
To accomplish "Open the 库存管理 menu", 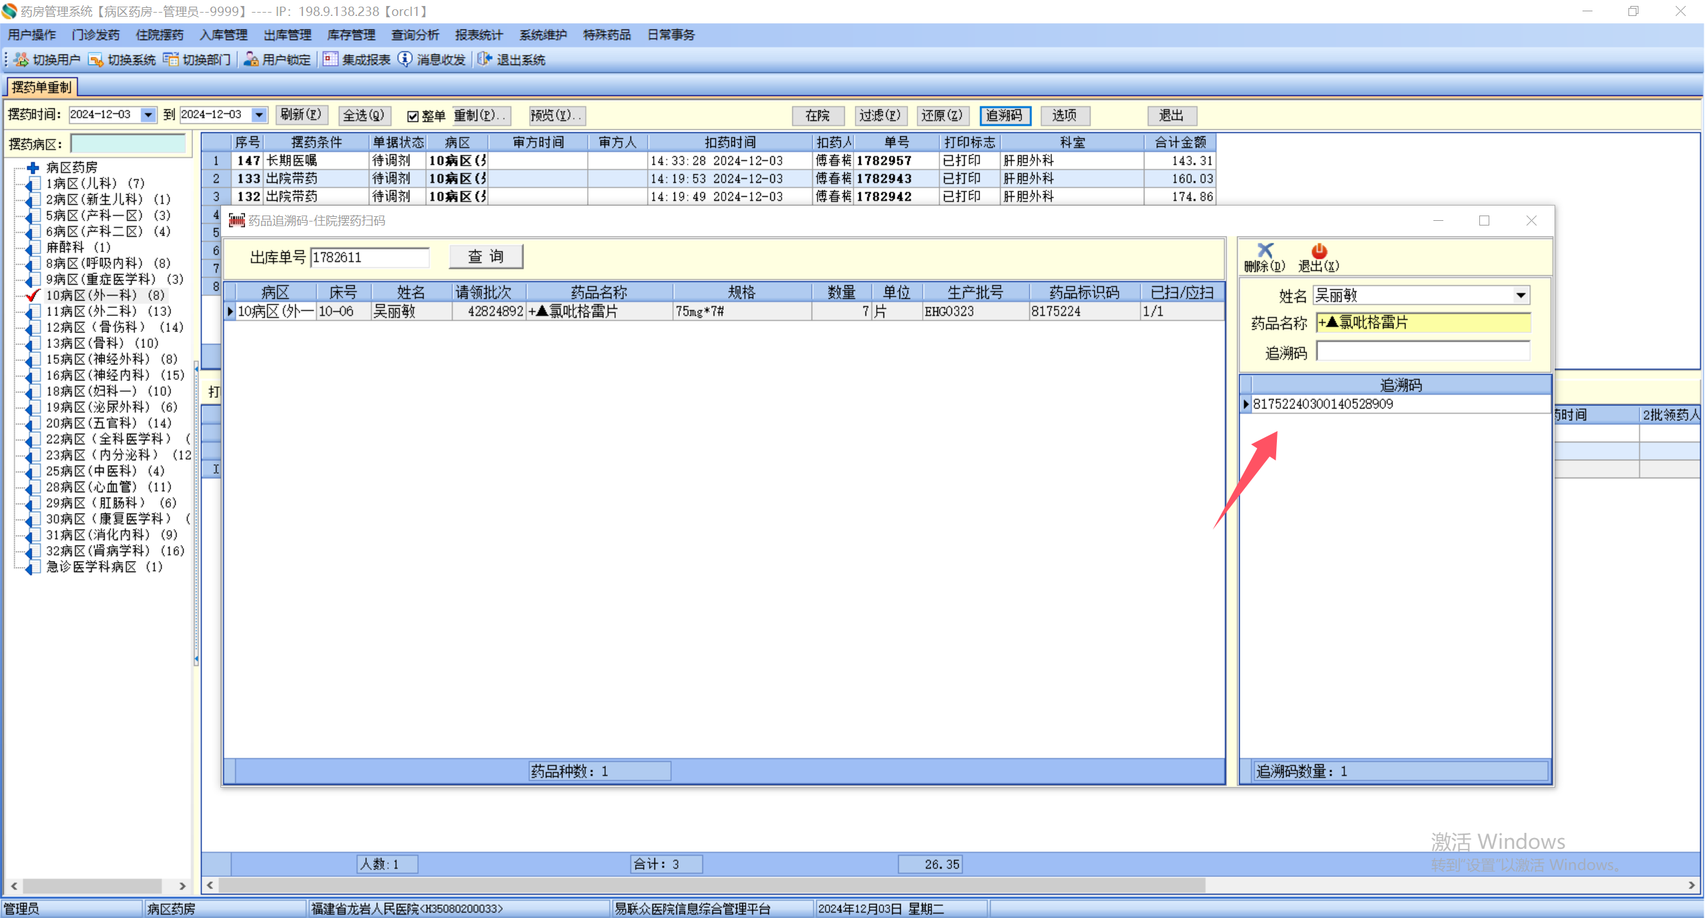I will (x=351, y=35).
